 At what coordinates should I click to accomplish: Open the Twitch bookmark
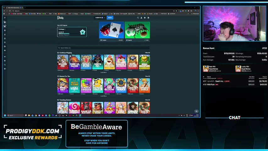point(39,14)
